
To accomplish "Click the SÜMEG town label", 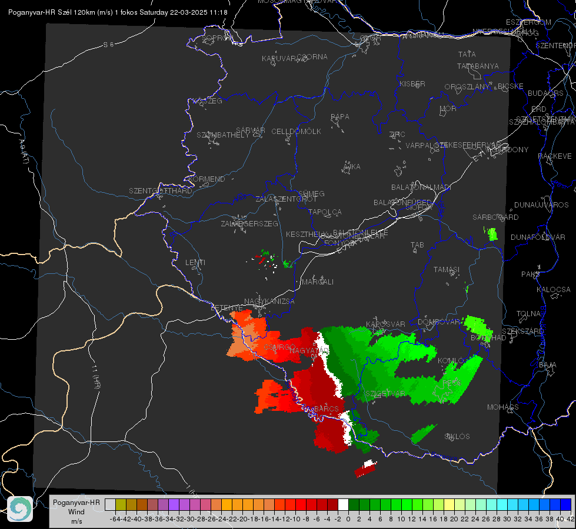I will (x=311, y=193).
